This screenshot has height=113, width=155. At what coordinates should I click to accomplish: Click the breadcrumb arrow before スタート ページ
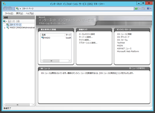coord(20,9)
